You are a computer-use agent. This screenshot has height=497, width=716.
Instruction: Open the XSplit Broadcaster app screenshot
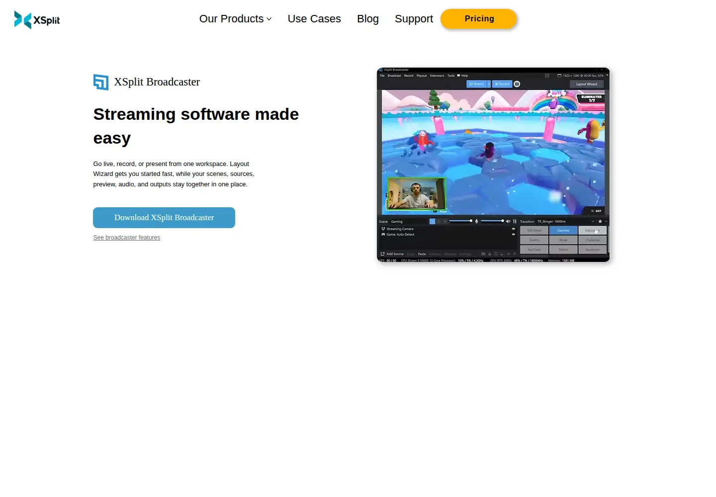tap(493, 165)
